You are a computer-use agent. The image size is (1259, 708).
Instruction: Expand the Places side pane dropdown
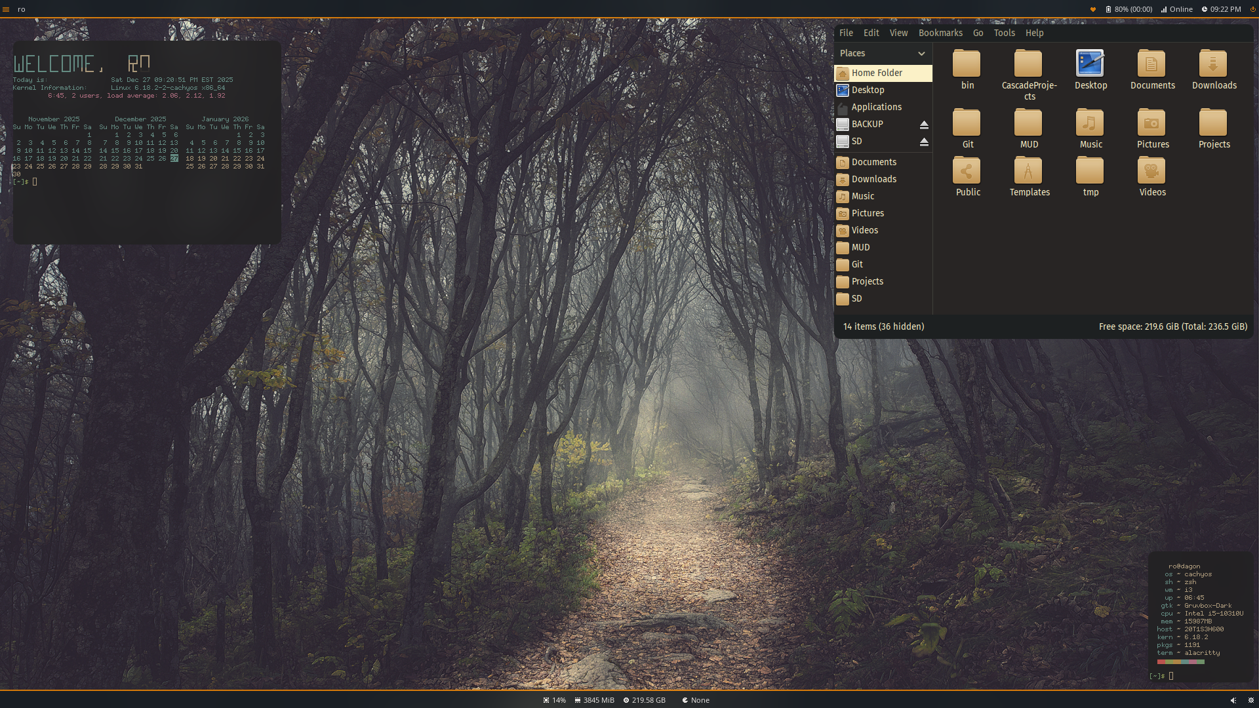click(x=921, y=54)
